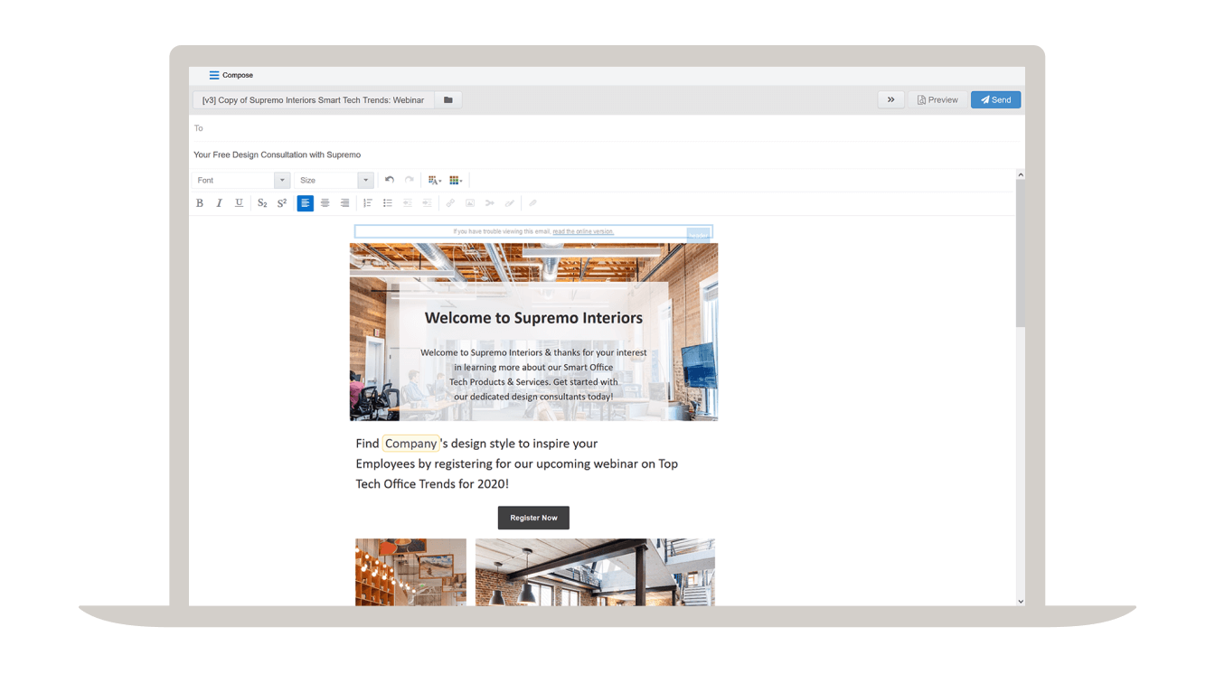Click the read the online version link

(584, 231)
